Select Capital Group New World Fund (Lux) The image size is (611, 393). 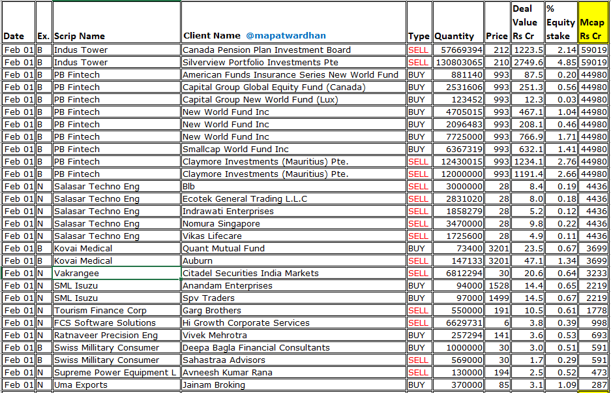coord(294,99)
